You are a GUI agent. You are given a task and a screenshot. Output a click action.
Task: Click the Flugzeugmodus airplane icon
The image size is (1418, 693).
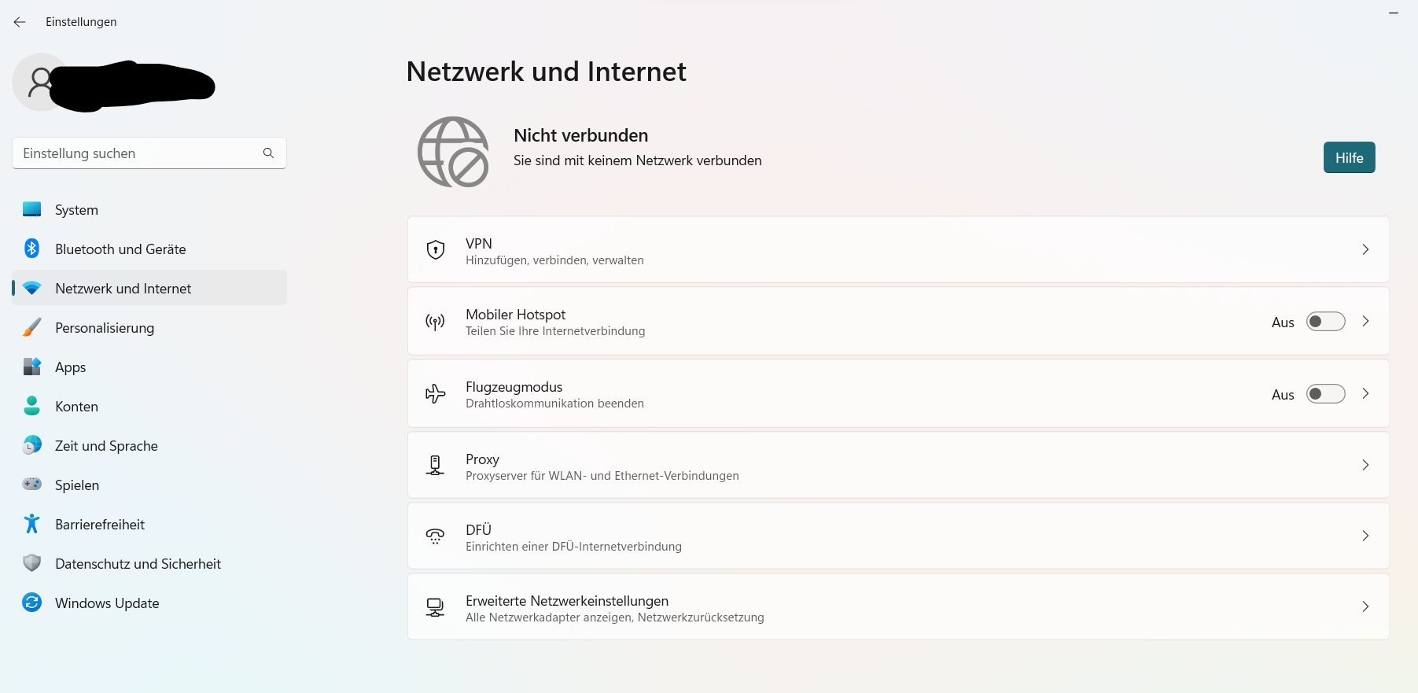click(436, 394)
